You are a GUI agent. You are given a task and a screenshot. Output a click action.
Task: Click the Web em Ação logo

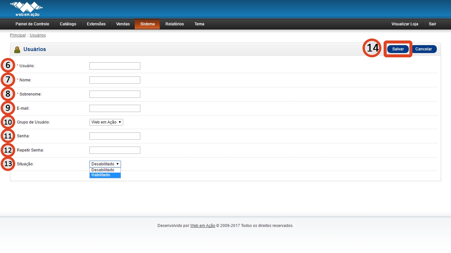click(x=26, y=9)
